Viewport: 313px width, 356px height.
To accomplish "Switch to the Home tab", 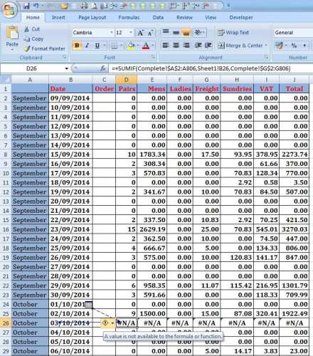I will [x=33, y=17].
